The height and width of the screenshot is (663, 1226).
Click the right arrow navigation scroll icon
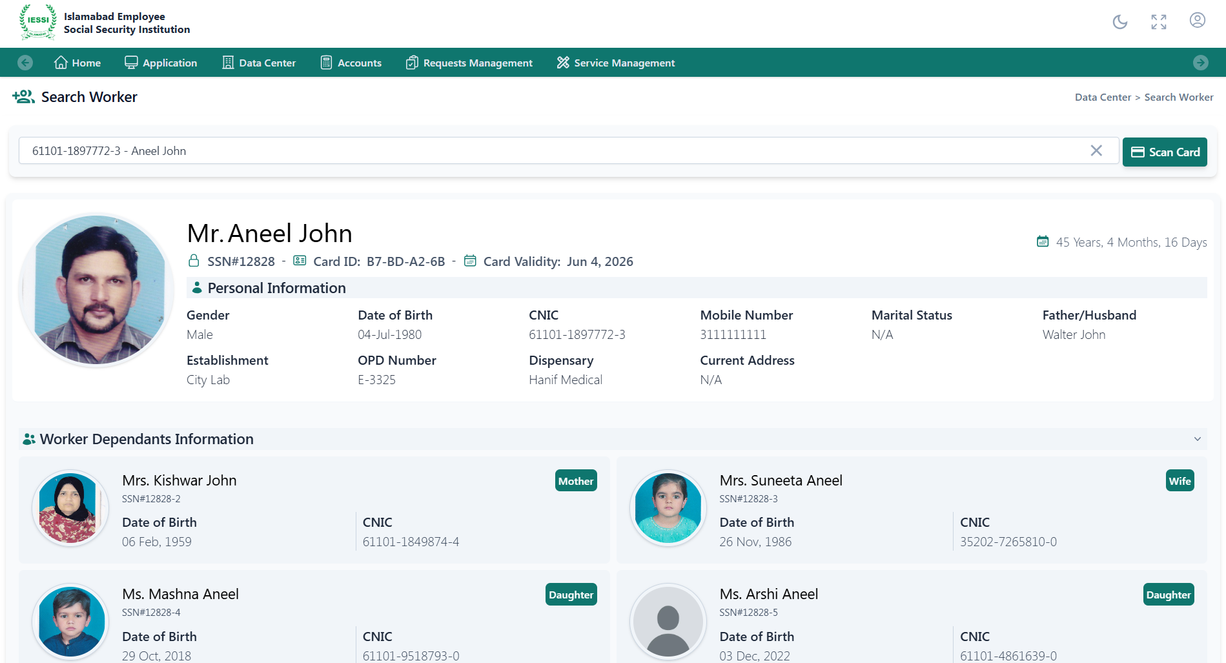1200,63
